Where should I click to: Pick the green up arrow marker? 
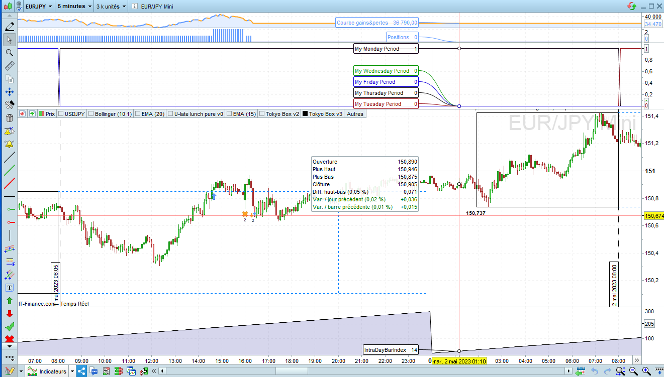(x=9, y=301)
